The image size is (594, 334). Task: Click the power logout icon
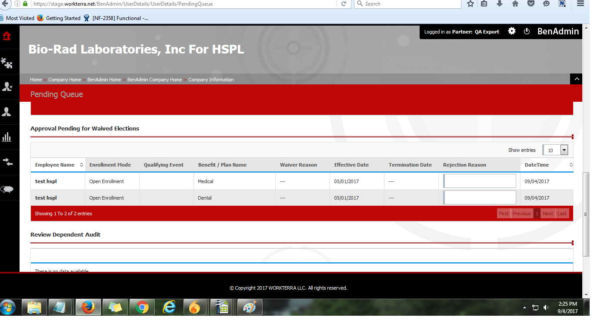[527, 31]
